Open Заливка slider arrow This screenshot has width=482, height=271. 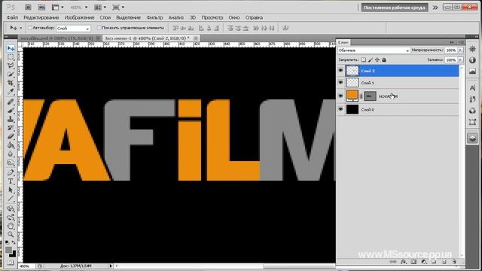pyautogui.click(x=460, y=60)
